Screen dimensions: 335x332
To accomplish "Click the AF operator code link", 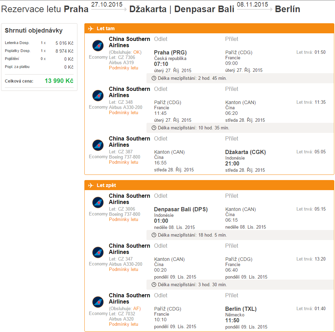I will click(136, 308).
